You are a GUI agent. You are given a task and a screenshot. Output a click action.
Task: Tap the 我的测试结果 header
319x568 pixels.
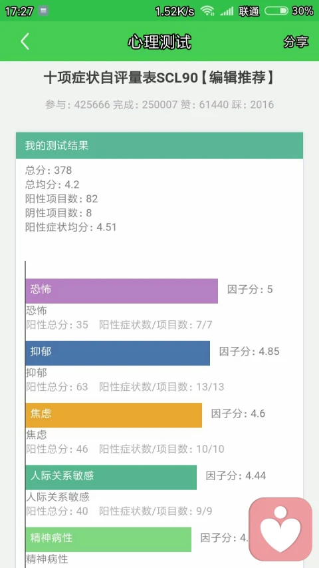click(x=159, y=146)
